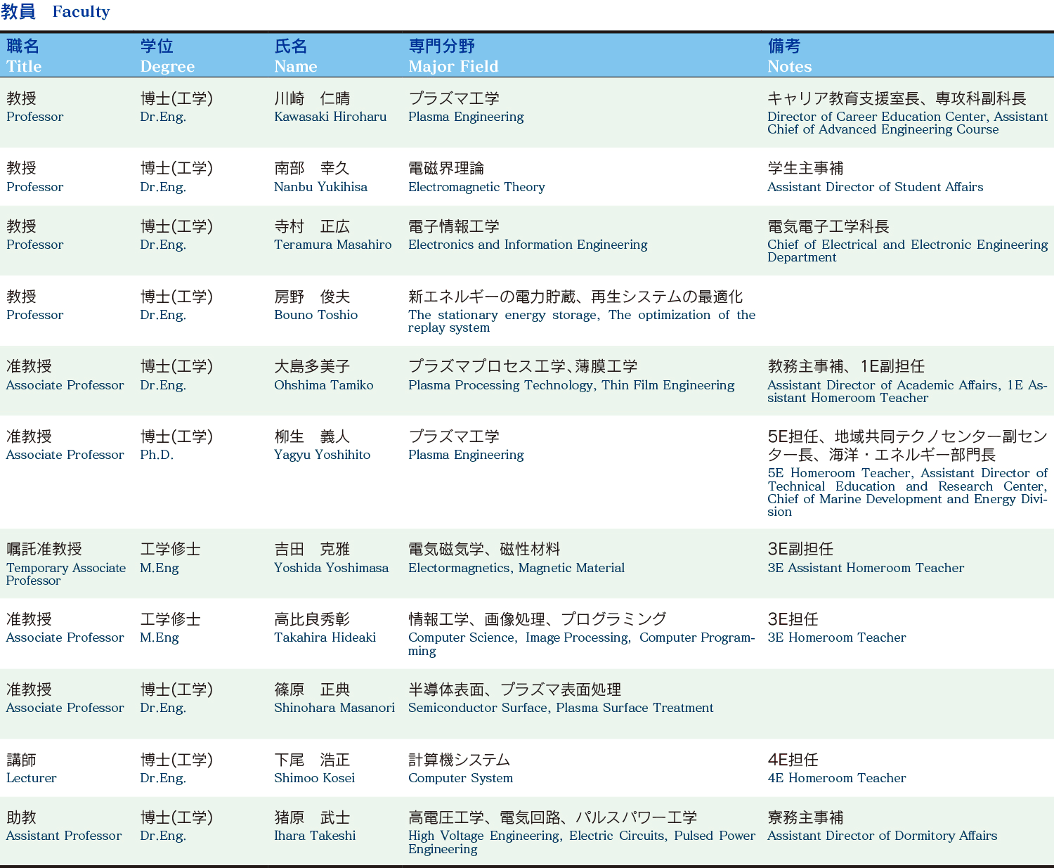This screenshot has width=1054, height=868.
Task: Click Japanese title '嘱託准教授'
Action: click(x=44, y=549)
